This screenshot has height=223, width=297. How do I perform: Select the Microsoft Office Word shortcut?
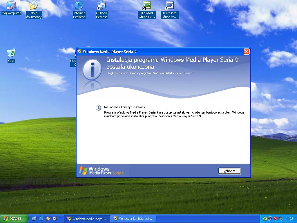tap(169, 10)
